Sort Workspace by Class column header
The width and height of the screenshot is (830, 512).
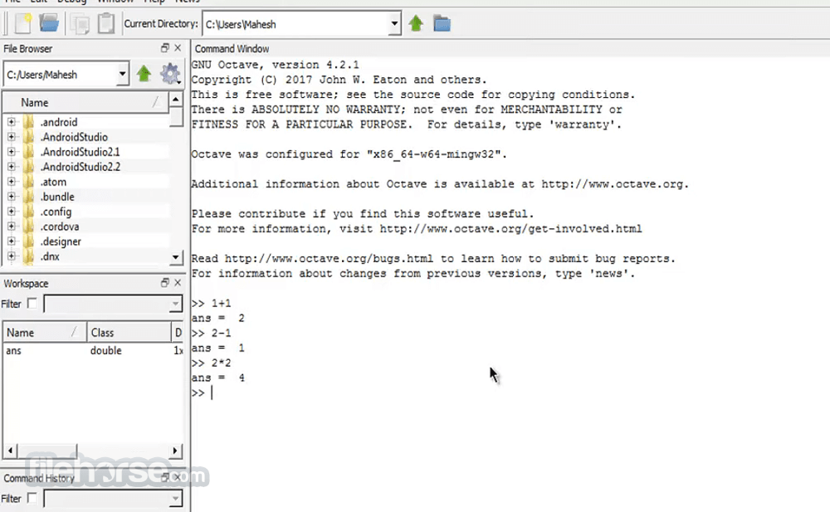[129, 333]
